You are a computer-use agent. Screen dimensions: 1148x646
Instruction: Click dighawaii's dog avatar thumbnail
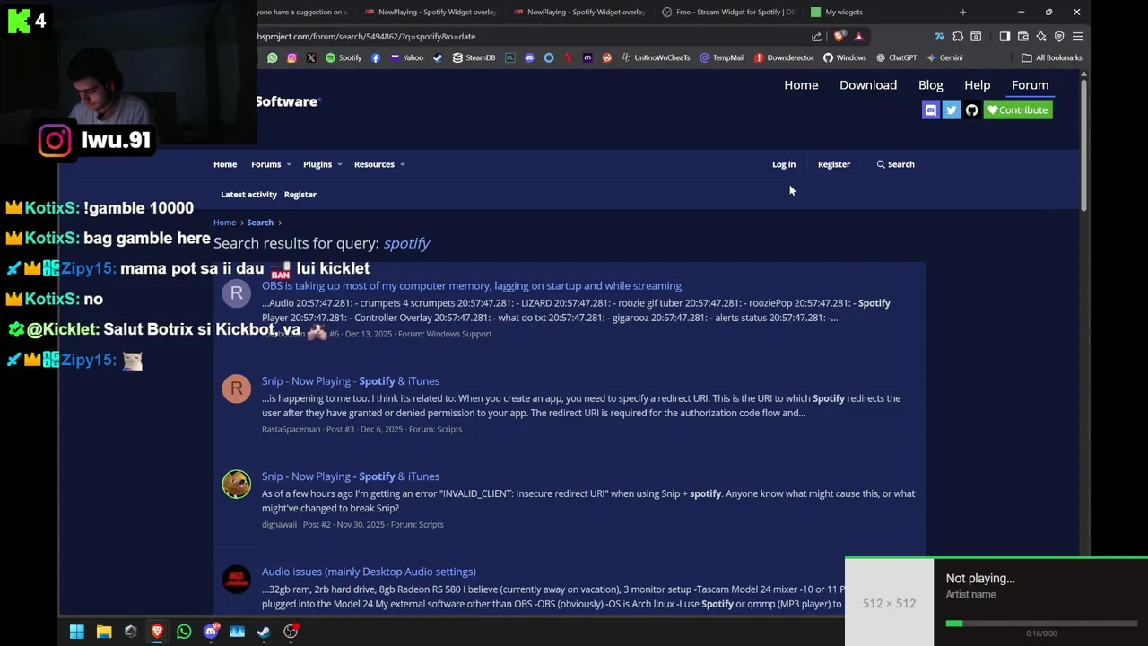click(x=237, y=484)
